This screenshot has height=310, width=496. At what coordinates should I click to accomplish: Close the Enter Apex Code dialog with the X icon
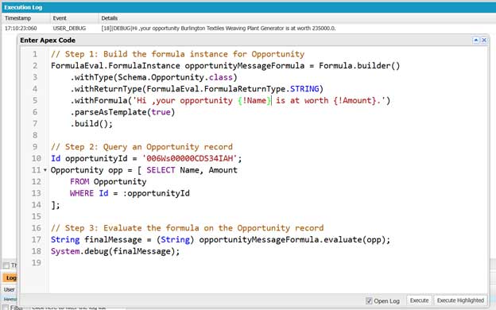click(x=484, y=41)
